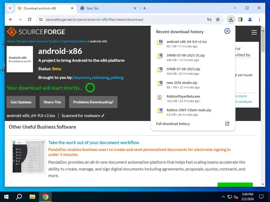Screen dimensions: 270x202
Task: Click the PandaDoc screenshot thumbnail
Action: [28, 157]
